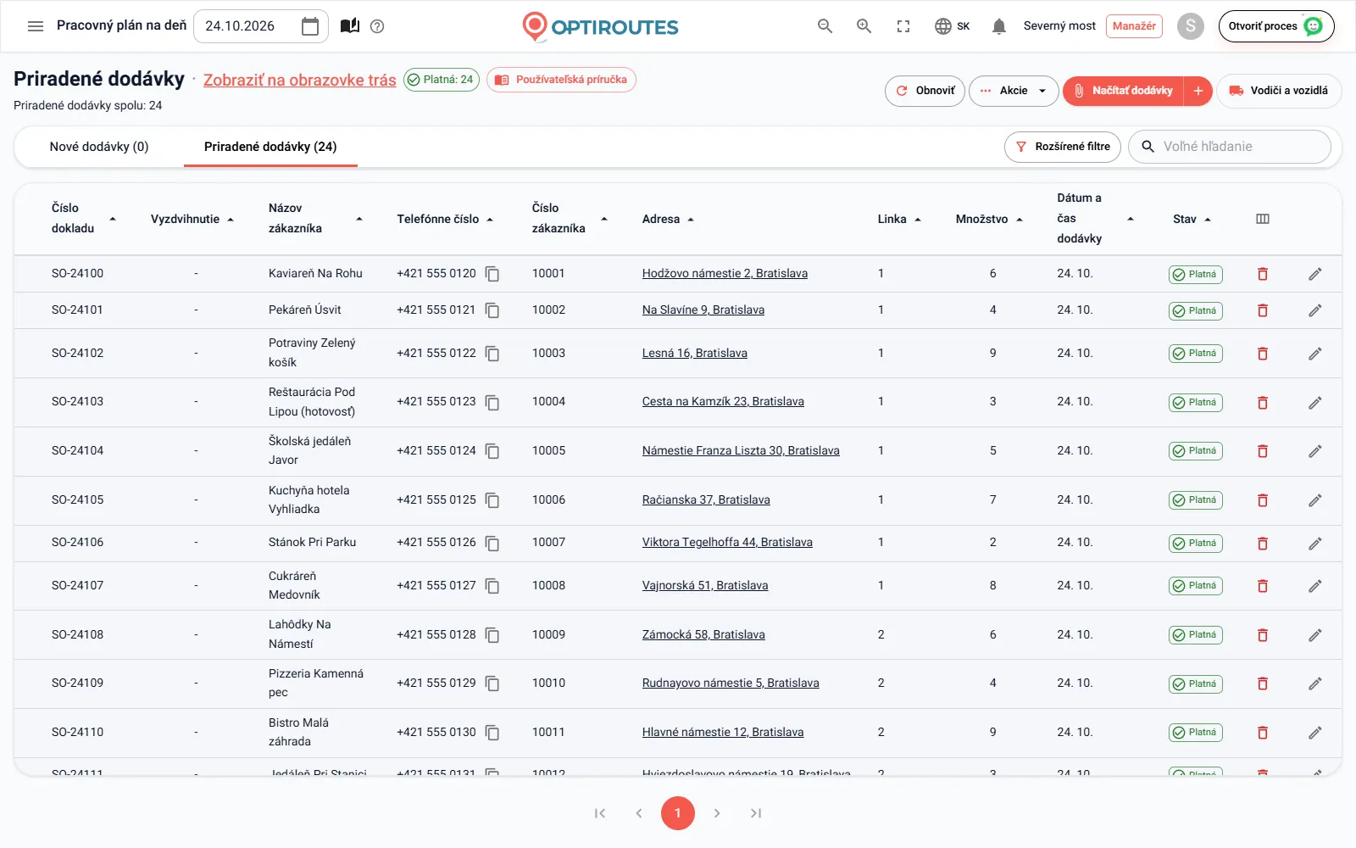Switch to Nové dodávky (0) tab
1356x848 pixels.
[x=99, y=147]
